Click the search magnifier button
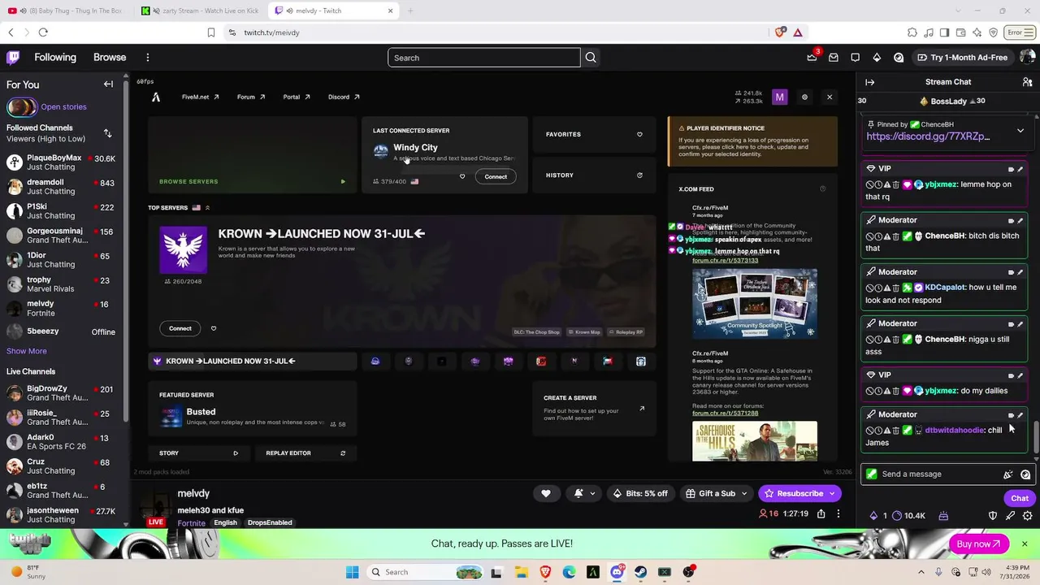Screen dimensions: 1040x585 pos(591,58)
